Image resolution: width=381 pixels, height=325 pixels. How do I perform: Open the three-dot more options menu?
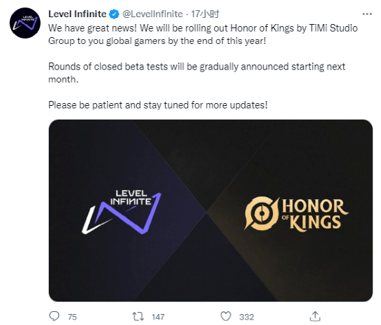click(x=367, y=14)
